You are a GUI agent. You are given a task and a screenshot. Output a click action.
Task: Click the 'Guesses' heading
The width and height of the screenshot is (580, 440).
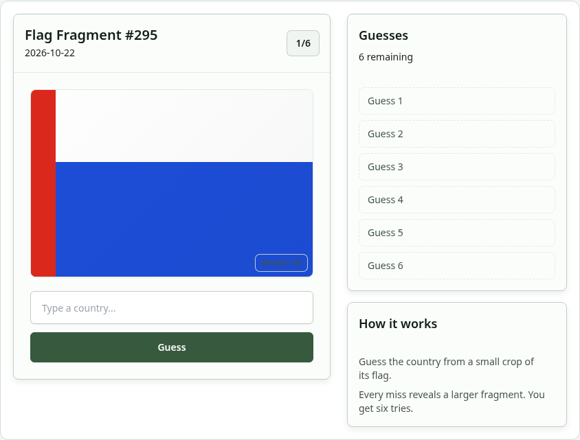click(x=383, y=36)
